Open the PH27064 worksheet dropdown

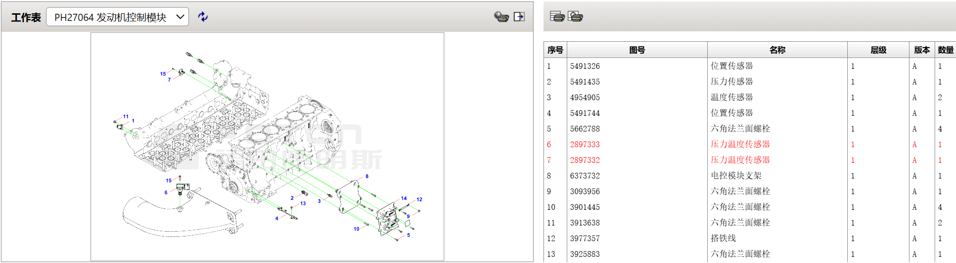coord(117,17)
